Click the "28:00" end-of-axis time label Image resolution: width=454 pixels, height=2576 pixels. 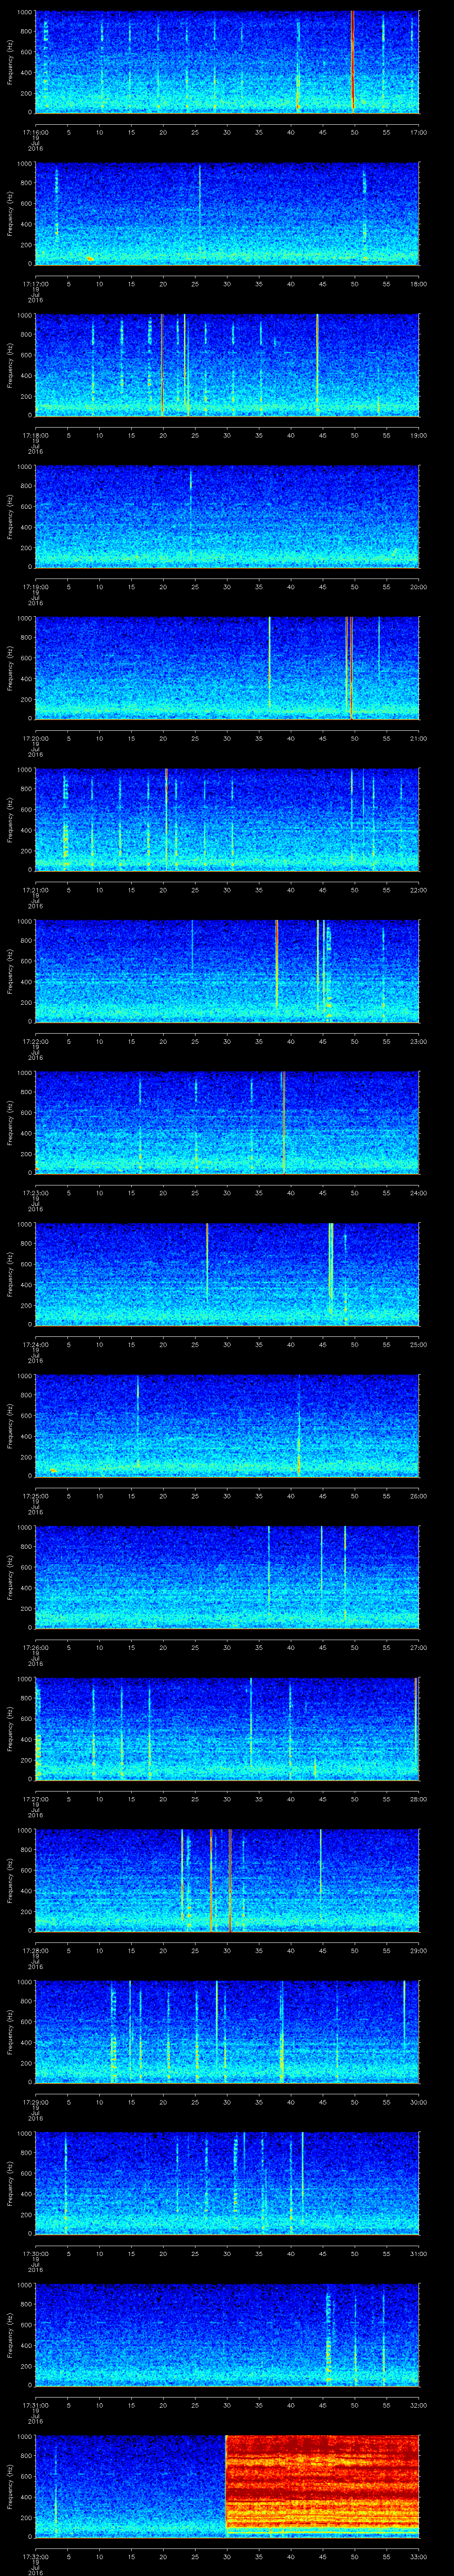point(418,1798)
